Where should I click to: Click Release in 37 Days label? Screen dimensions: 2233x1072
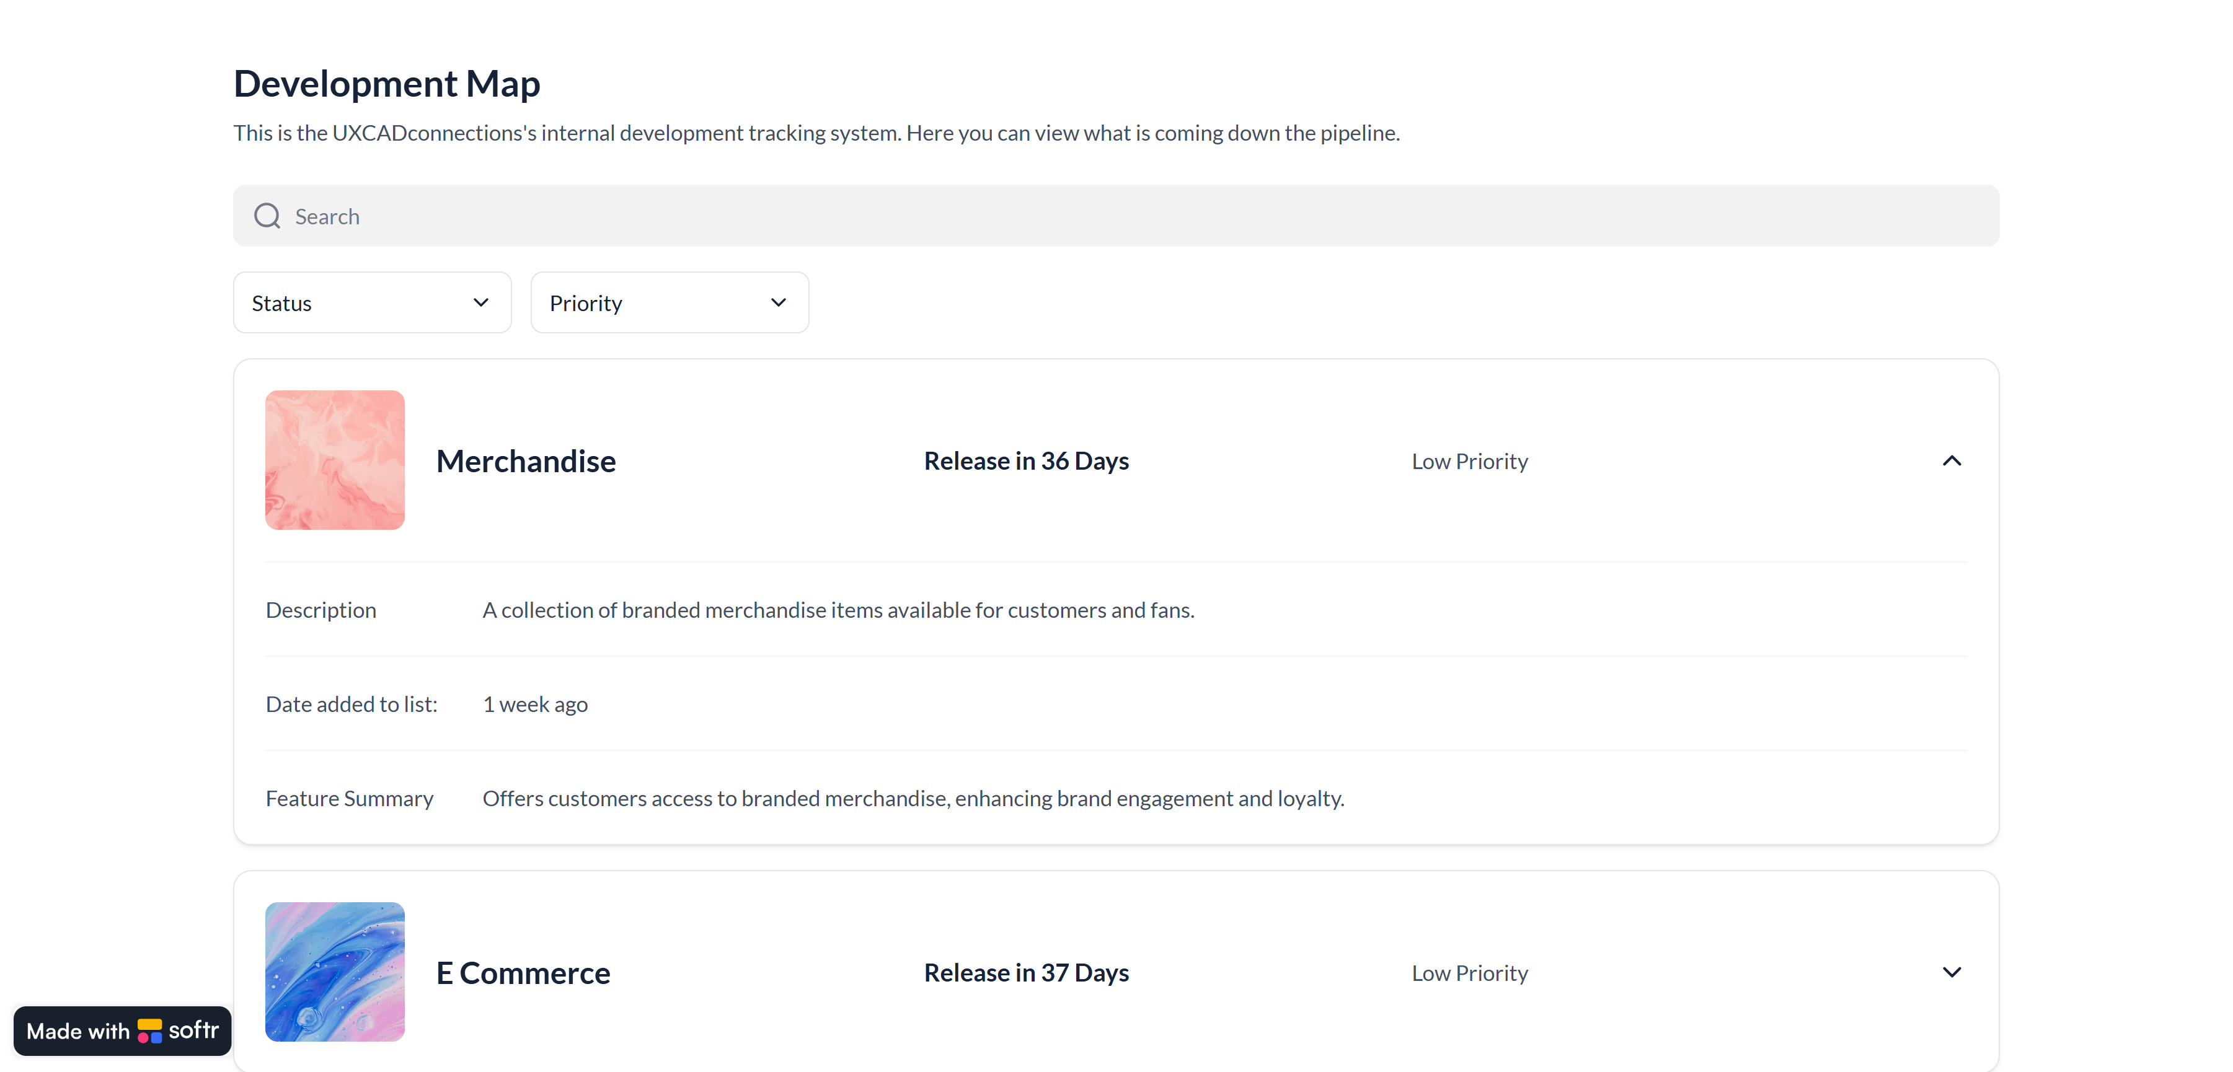tap(1027, 973)
